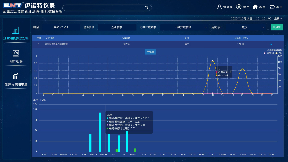Select the 企业用能数据分析 bar chart icon
The height and width of the screenshot is (162, 288).
(x=16, y=30)
